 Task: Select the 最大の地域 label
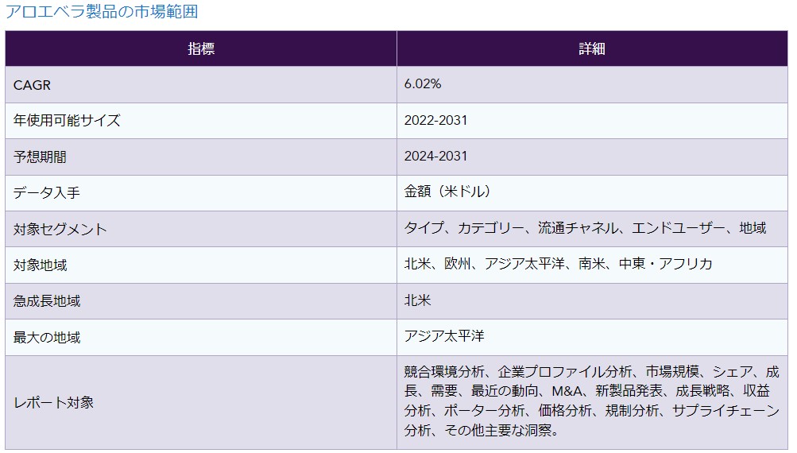[46, 337]
